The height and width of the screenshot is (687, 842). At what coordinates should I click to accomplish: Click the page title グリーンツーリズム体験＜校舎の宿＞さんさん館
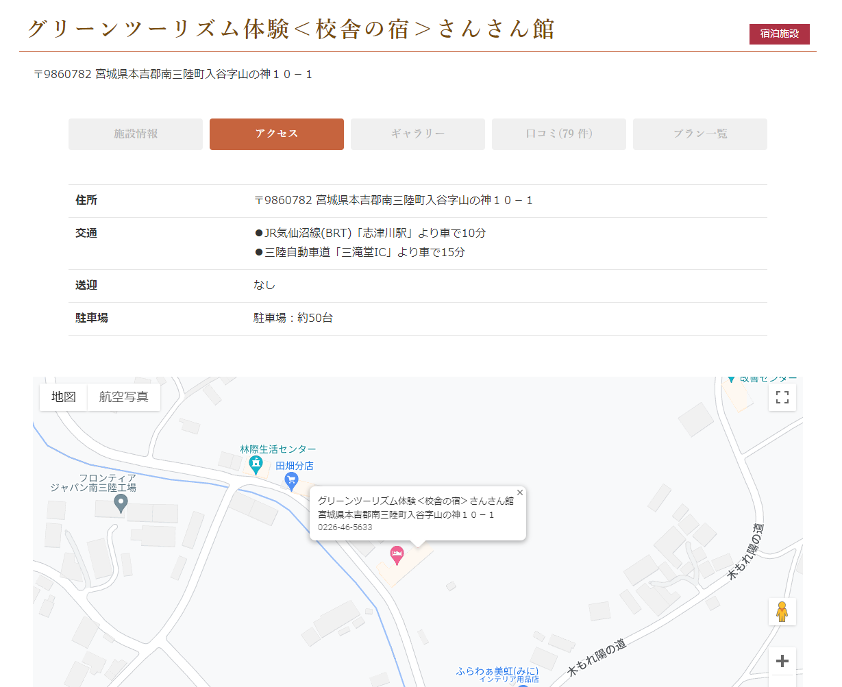tap(291, 29)
